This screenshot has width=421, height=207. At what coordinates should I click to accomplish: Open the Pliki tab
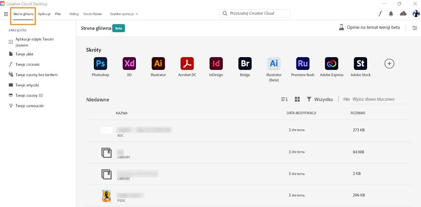pos(58,14)
